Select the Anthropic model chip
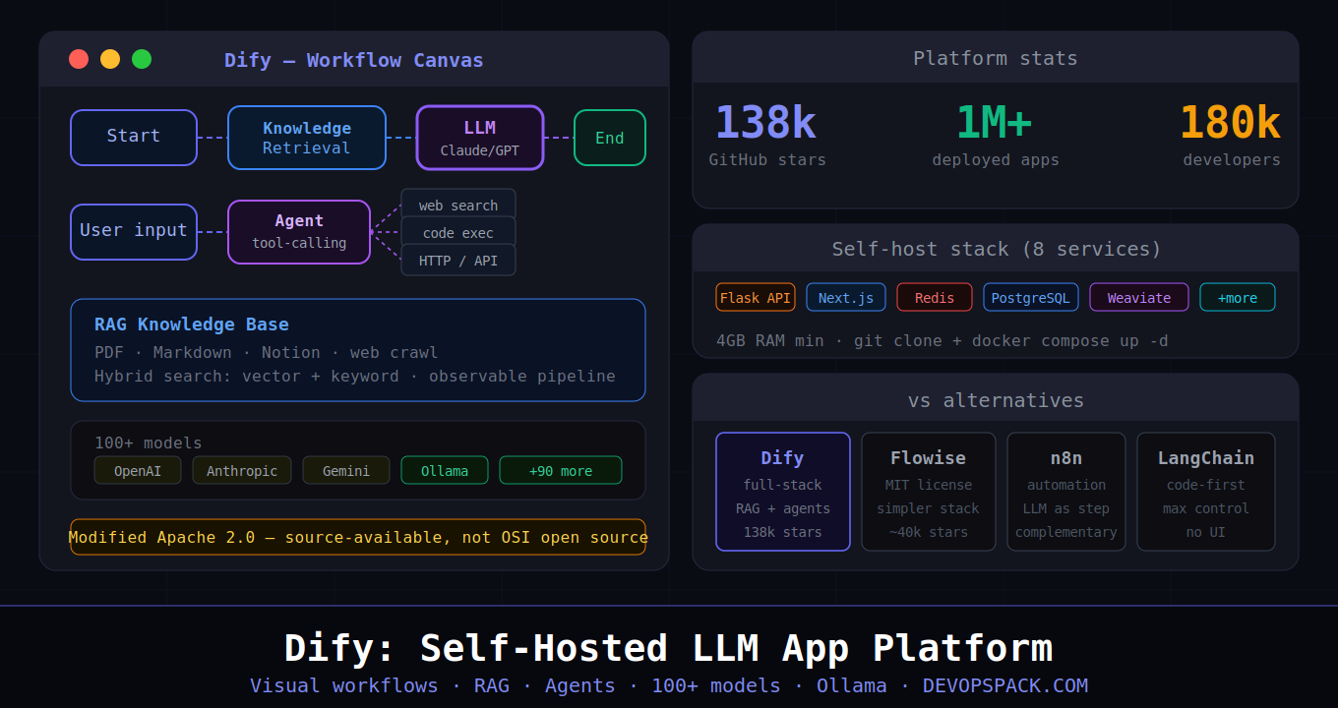 tap(242, 470)
